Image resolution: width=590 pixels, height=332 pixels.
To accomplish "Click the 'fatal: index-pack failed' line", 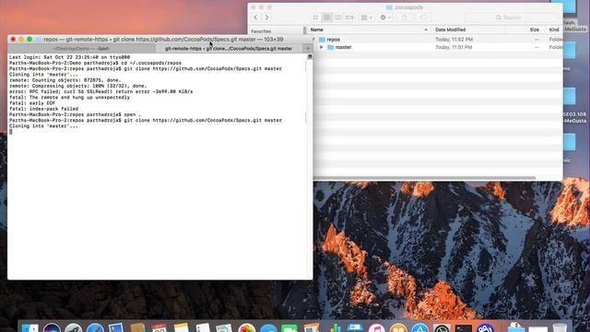I will point(43,109).
